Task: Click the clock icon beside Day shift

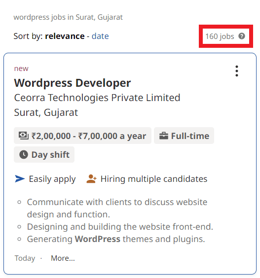Action: [x=24, y=154]
